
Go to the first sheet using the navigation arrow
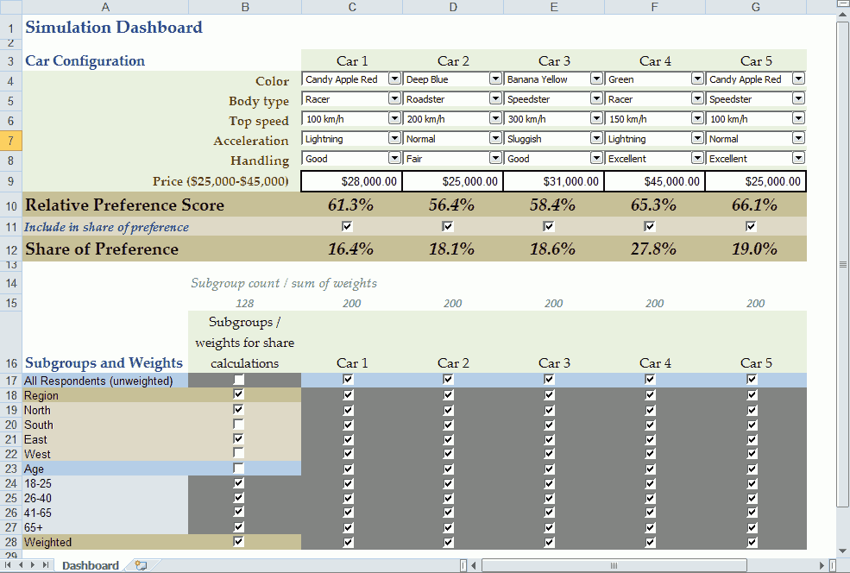pyautogui.click(x=8, y=565)
